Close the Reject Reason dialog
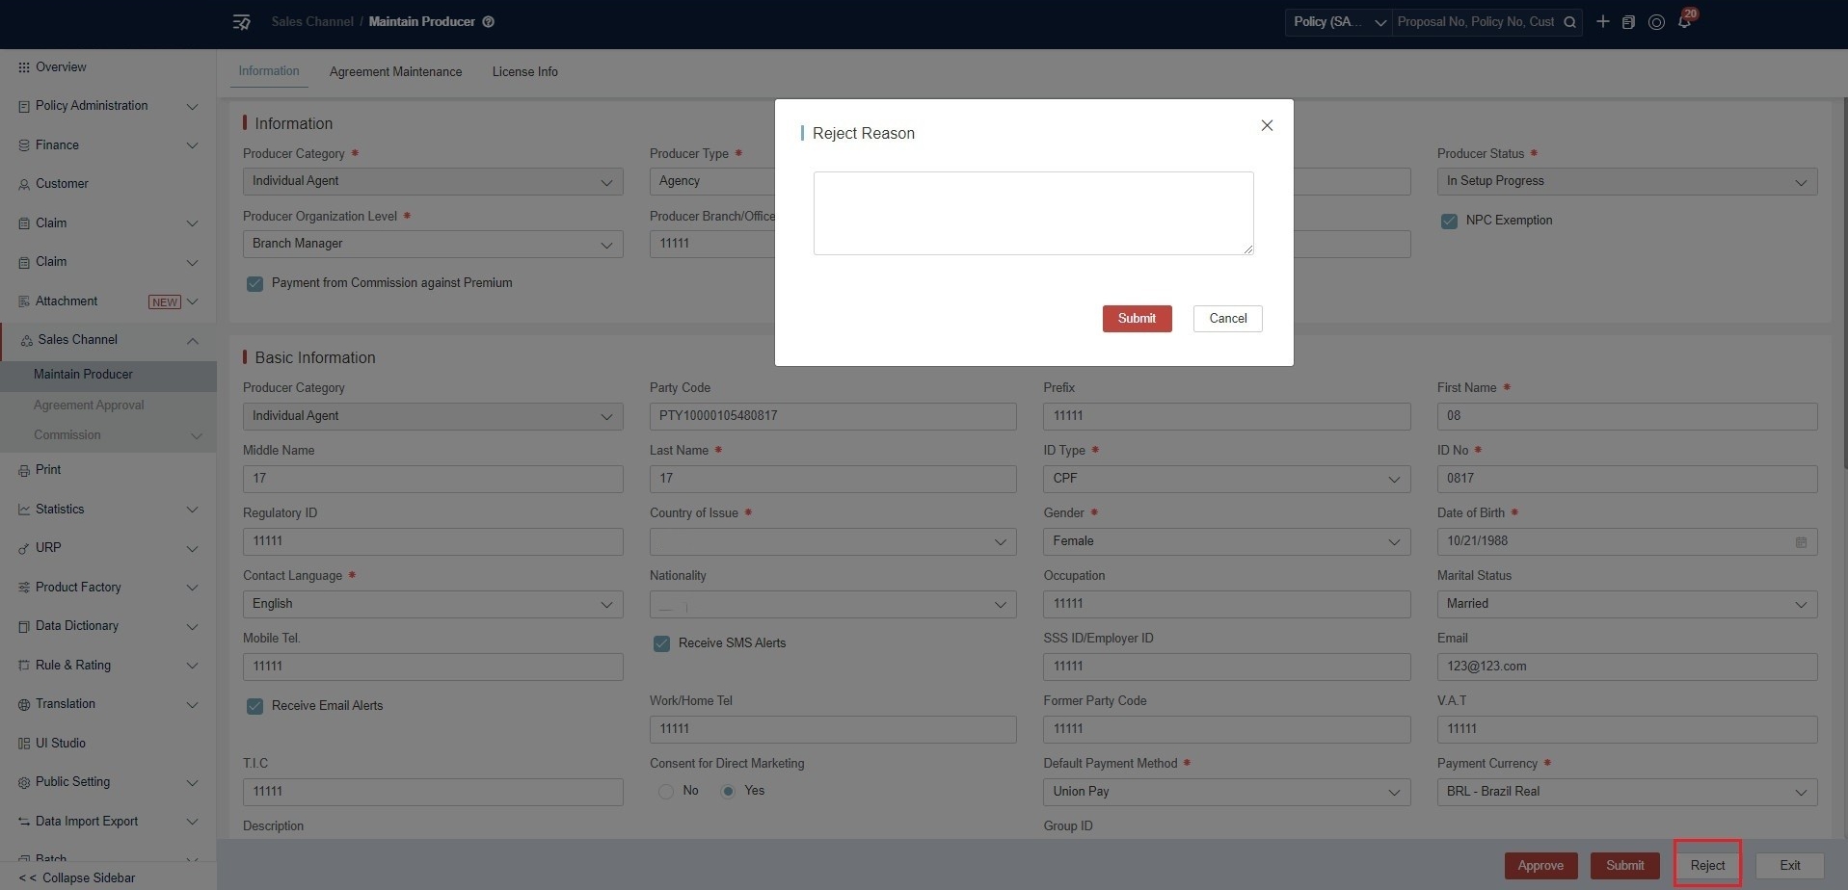 (1267, 125)
